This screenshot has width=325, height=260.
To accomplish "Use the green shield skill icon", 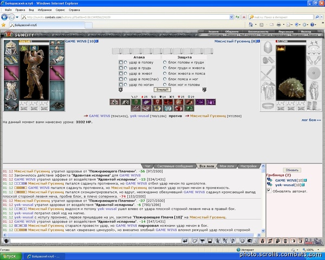I will 136,102.
